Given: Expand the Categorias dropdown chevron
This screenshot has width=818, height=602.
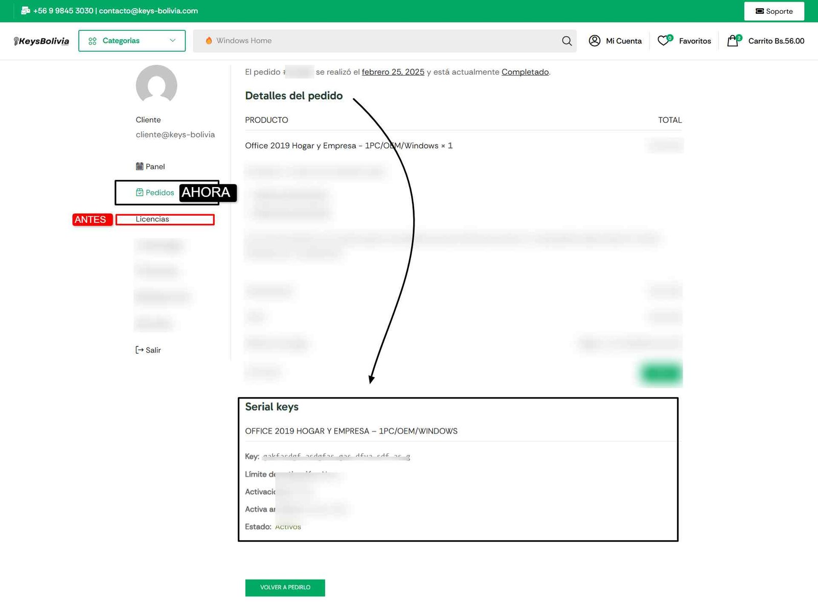Looking at the screenshot, I should (173, 41).
